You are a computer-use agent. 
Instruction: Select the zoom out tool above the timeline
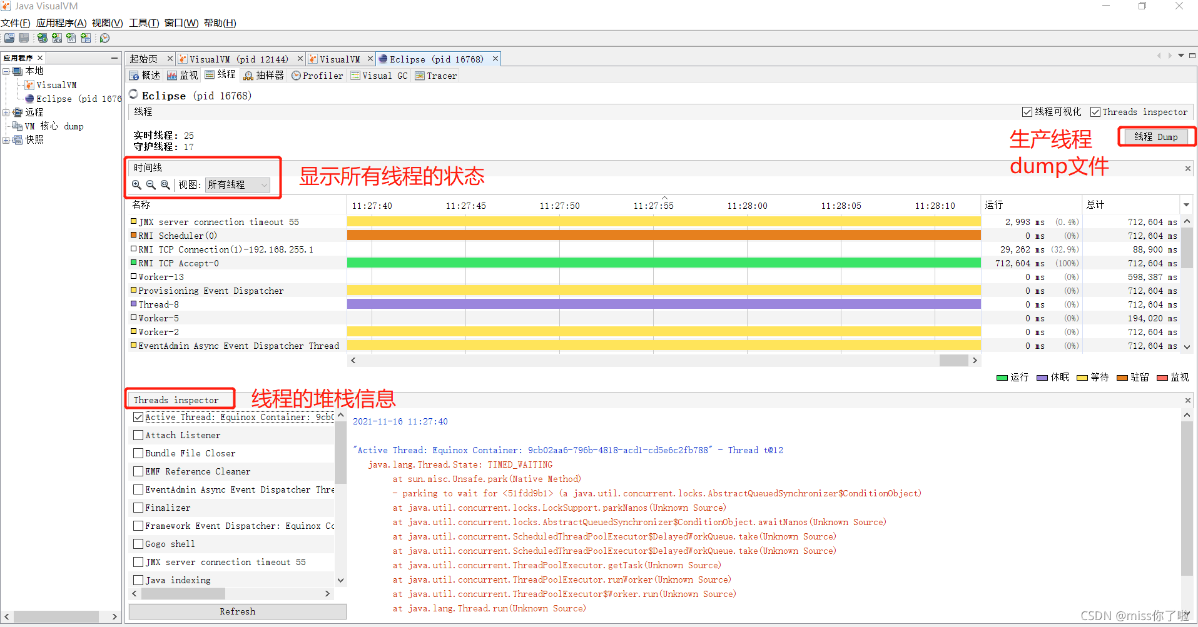(150, 184)
